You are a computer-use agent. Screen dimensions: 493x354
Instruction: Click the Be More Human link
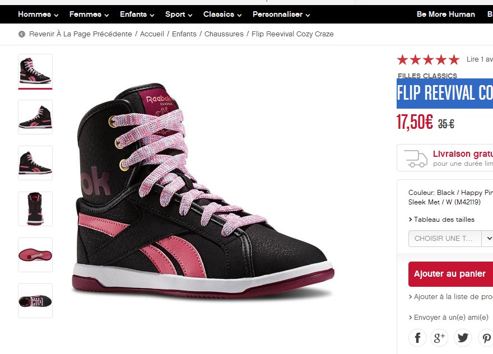445,15
